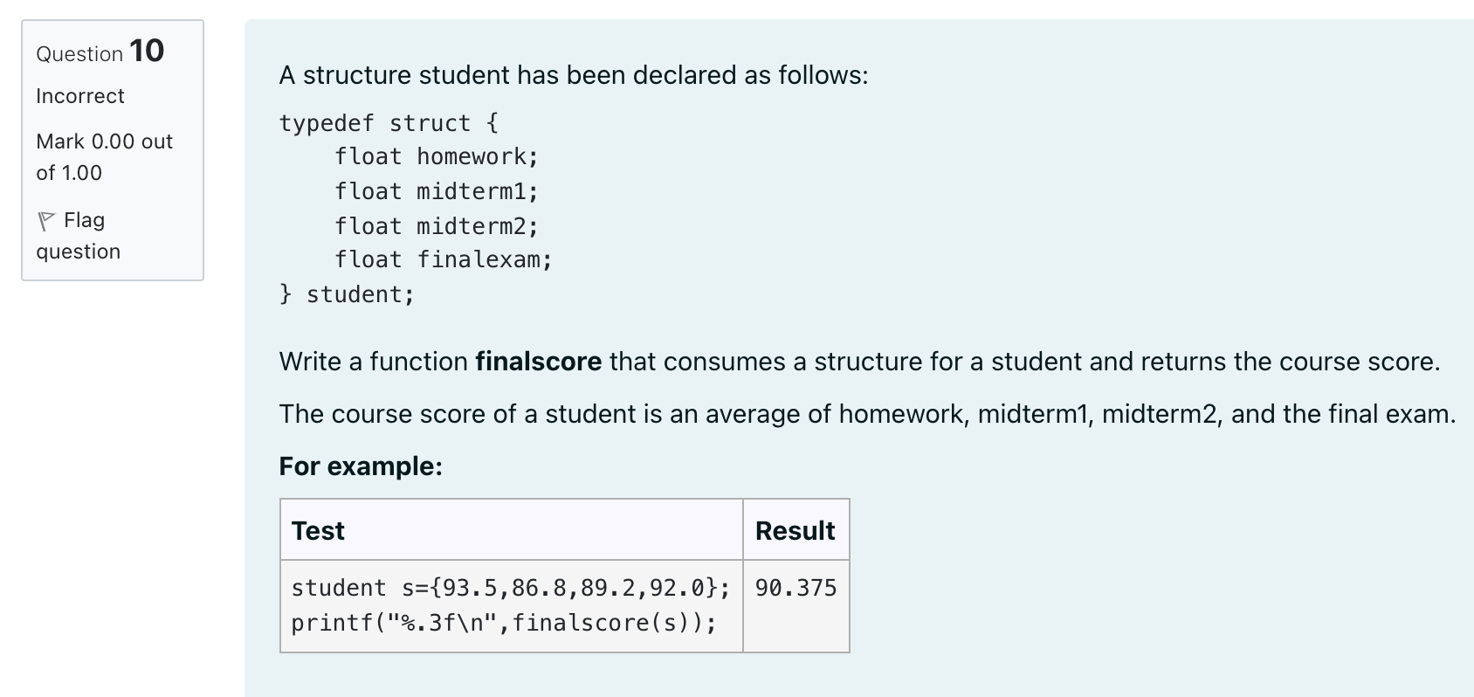Image resolution: width=1474 pixels, height=697 pixels.
Task: Click the flag icon beside Flag question
Action: click(46, 221)
